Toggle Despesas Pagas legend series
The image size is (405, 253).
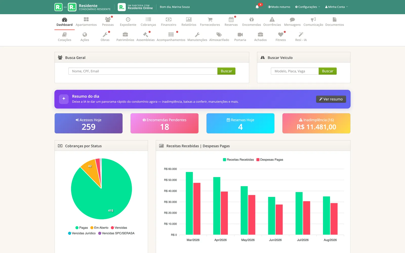[x=270, y=160]
